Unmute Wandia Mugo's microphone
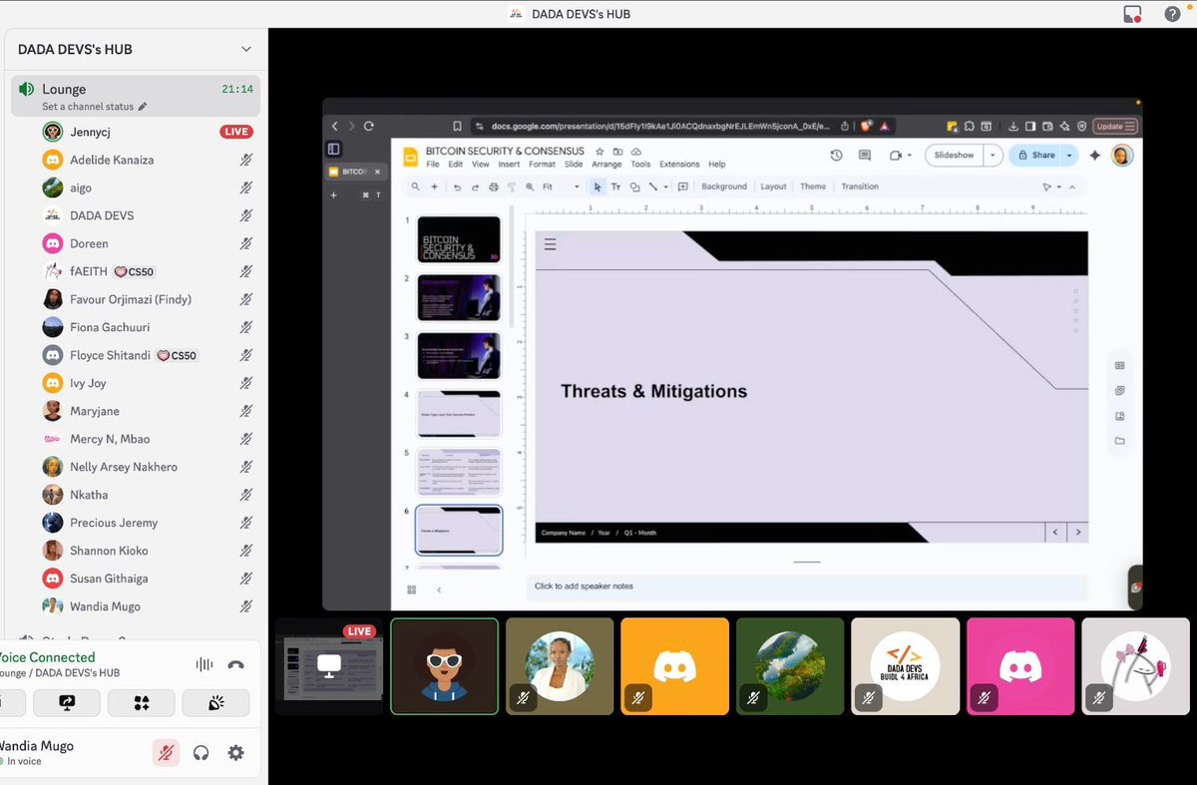Image resolution: width=1197 pixels, height=785 pixels. click(x=166, y=753)
